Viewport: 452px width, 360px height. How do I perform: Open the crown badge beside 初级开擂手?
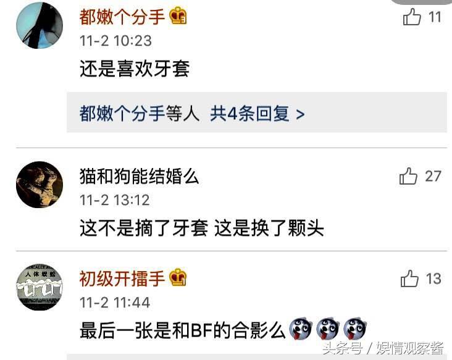point(178,277)
